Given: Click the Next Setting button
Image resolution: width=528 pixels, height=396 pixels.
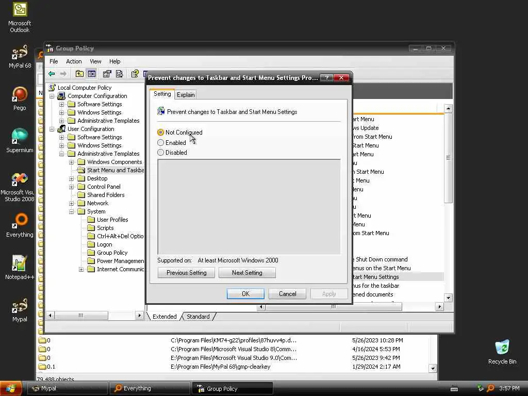Looking at the screenshot, I should (x=247, y=273).
